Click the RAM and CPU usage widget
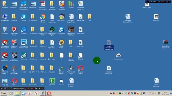 coord(158,2)
